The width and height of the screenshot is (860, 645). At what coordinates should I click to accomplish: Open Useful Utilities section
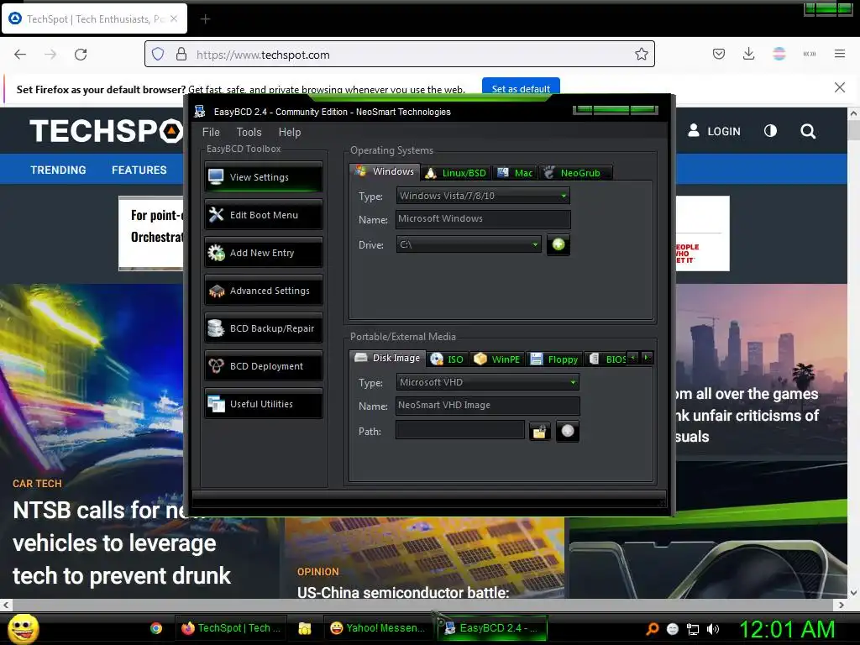264,404
